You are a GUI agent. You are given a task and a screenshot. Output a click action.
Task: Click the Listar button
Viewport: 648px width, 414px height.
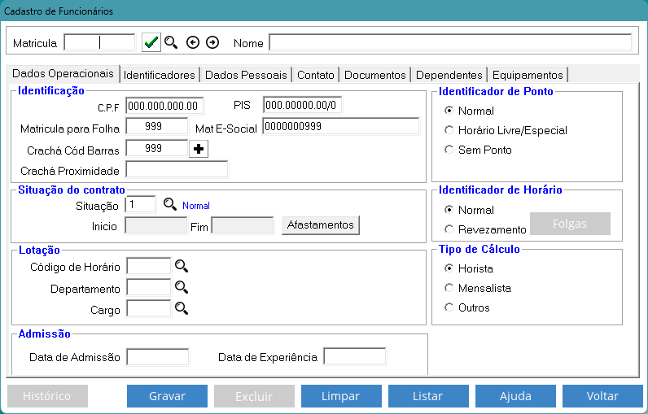click(428, 396)
